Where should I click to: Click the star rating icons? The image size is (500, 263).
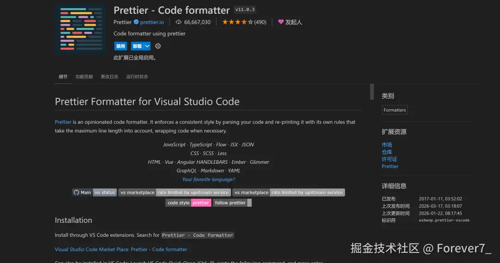tap(237, 22)
